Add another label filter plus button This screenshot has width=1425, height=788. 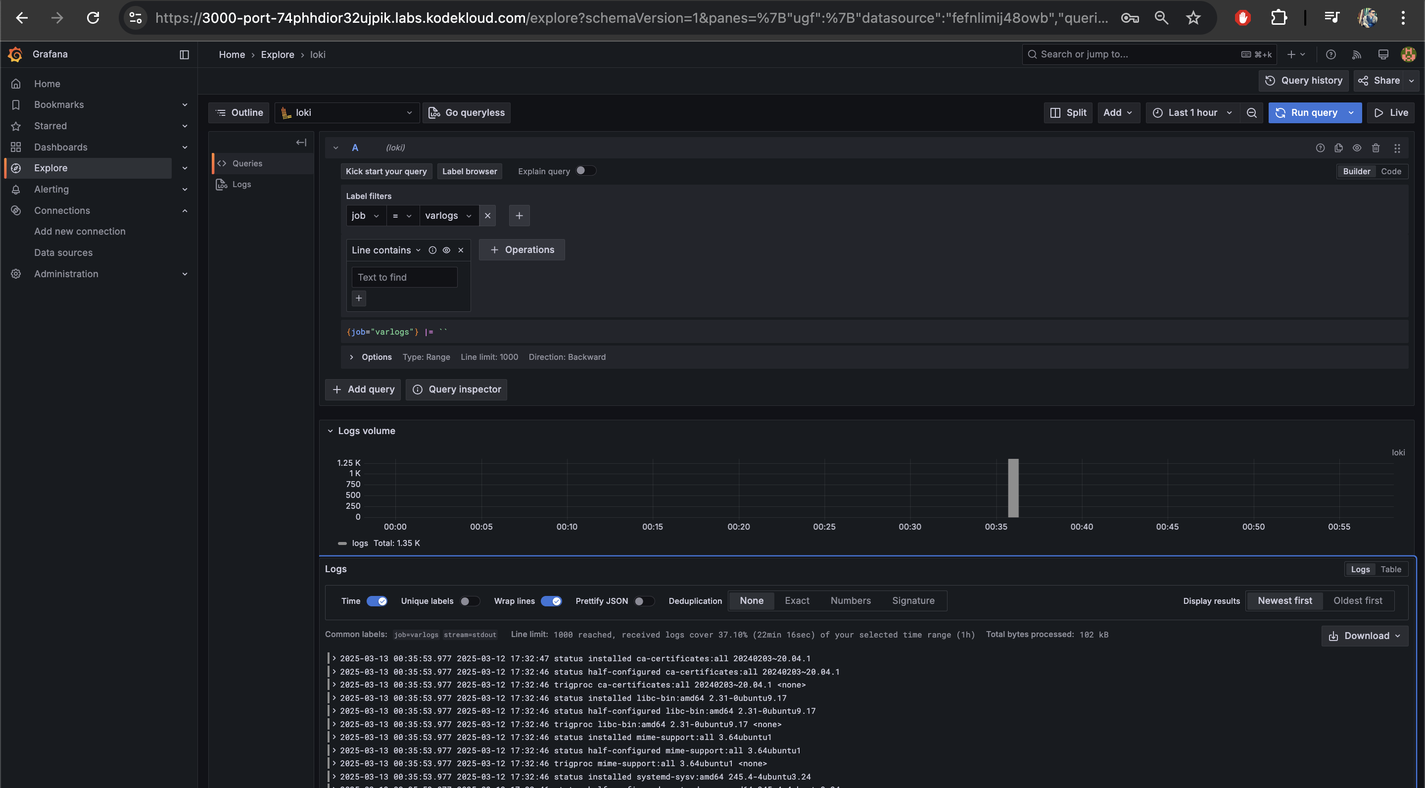click(x=519, y=216)
